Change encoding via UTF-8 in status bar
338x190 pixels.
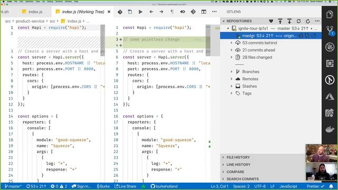coord(260,186)
